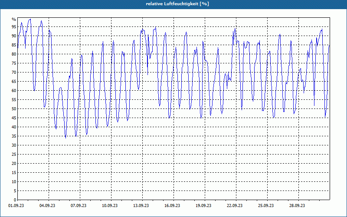Select the '22.09.23' date label
The height and width of the screenshot is (217, 347).
point(235,206)
